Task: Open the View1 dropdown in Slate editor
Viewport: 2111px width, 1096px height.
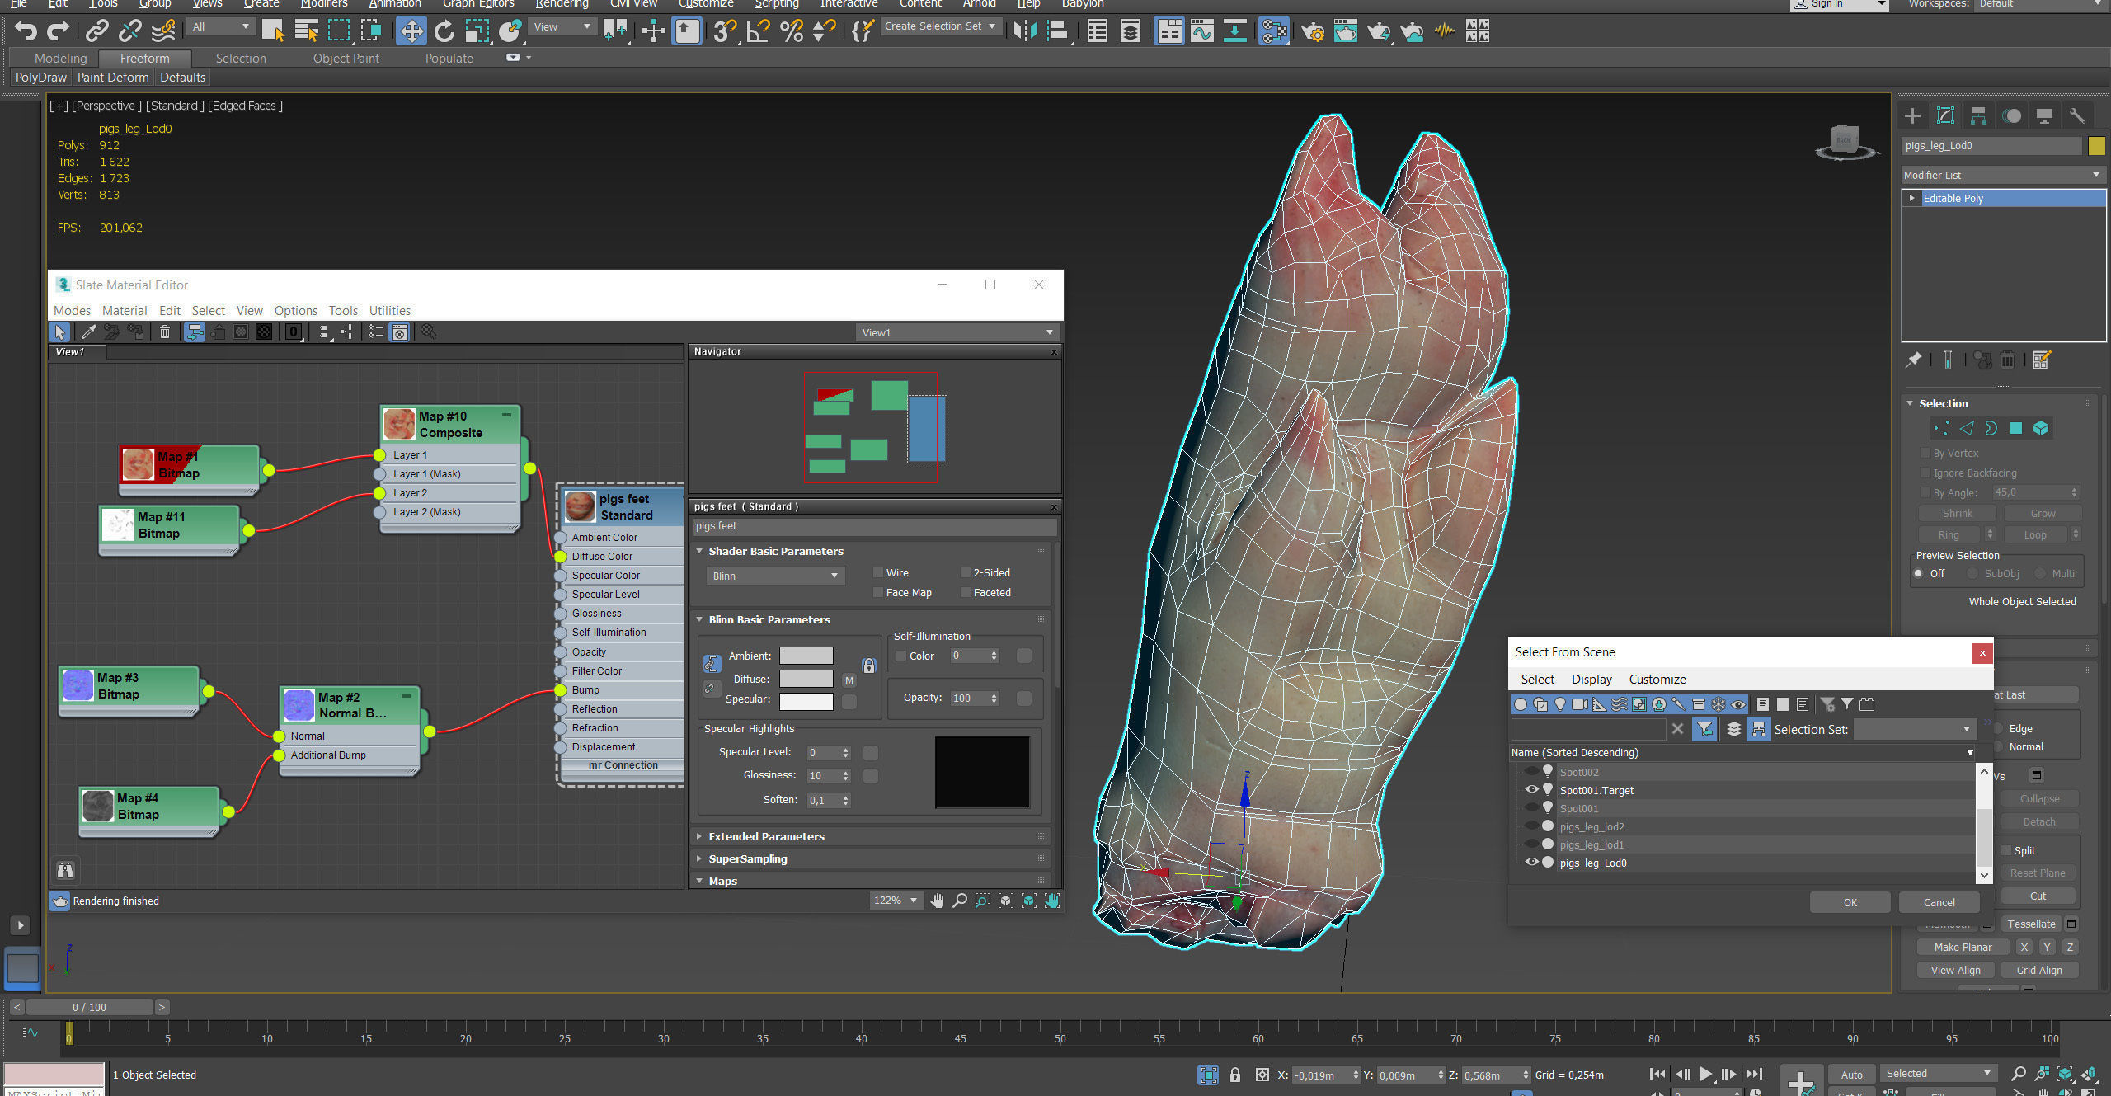Action: point(957,332)
